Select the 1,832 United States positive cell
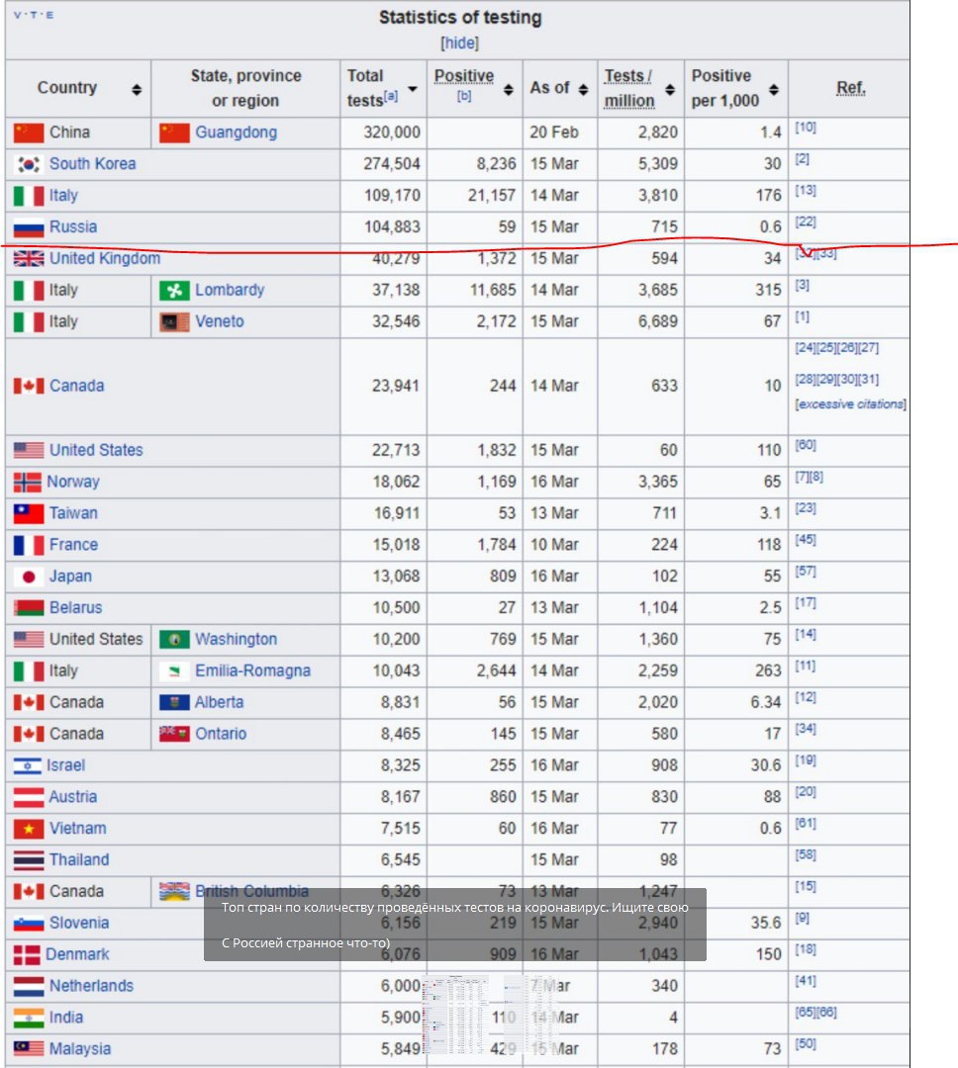 pyautogui.click(x=475, y=450)
